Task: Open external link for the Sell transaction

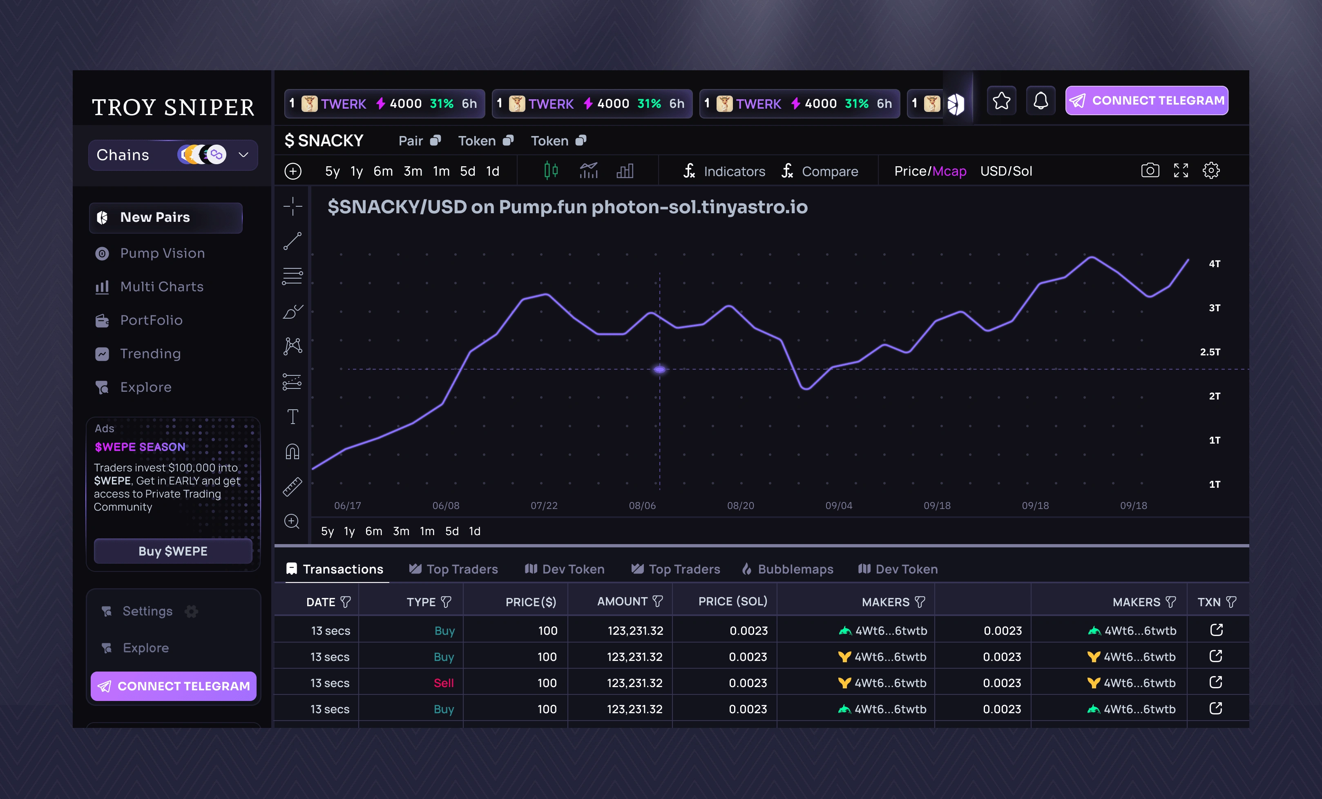Action: (x=1216, y=683)
